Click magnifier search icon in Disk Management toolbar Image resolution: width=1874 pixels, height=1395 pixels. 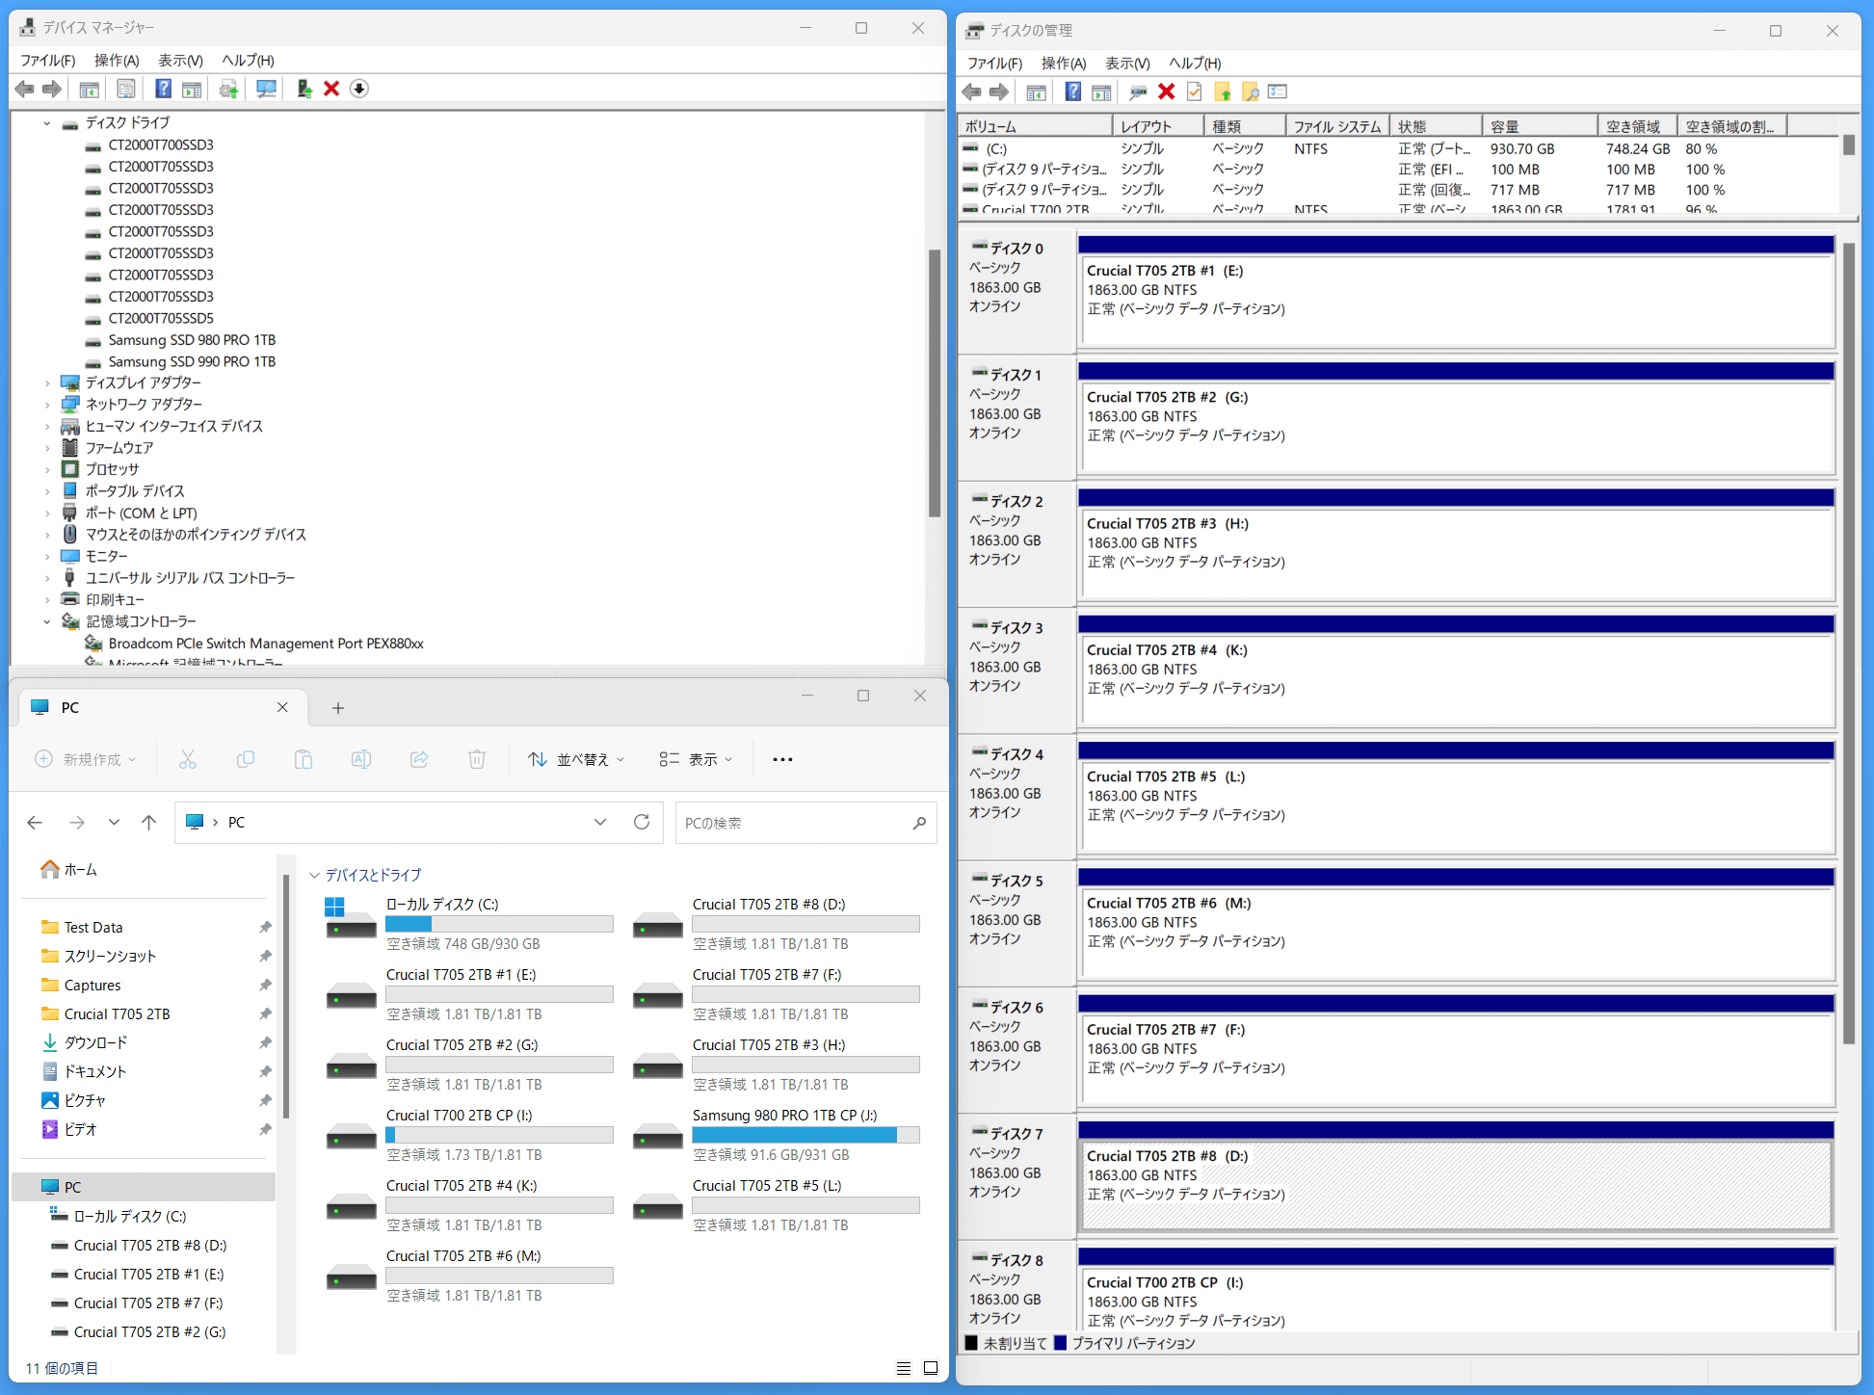click(1251, 92)
